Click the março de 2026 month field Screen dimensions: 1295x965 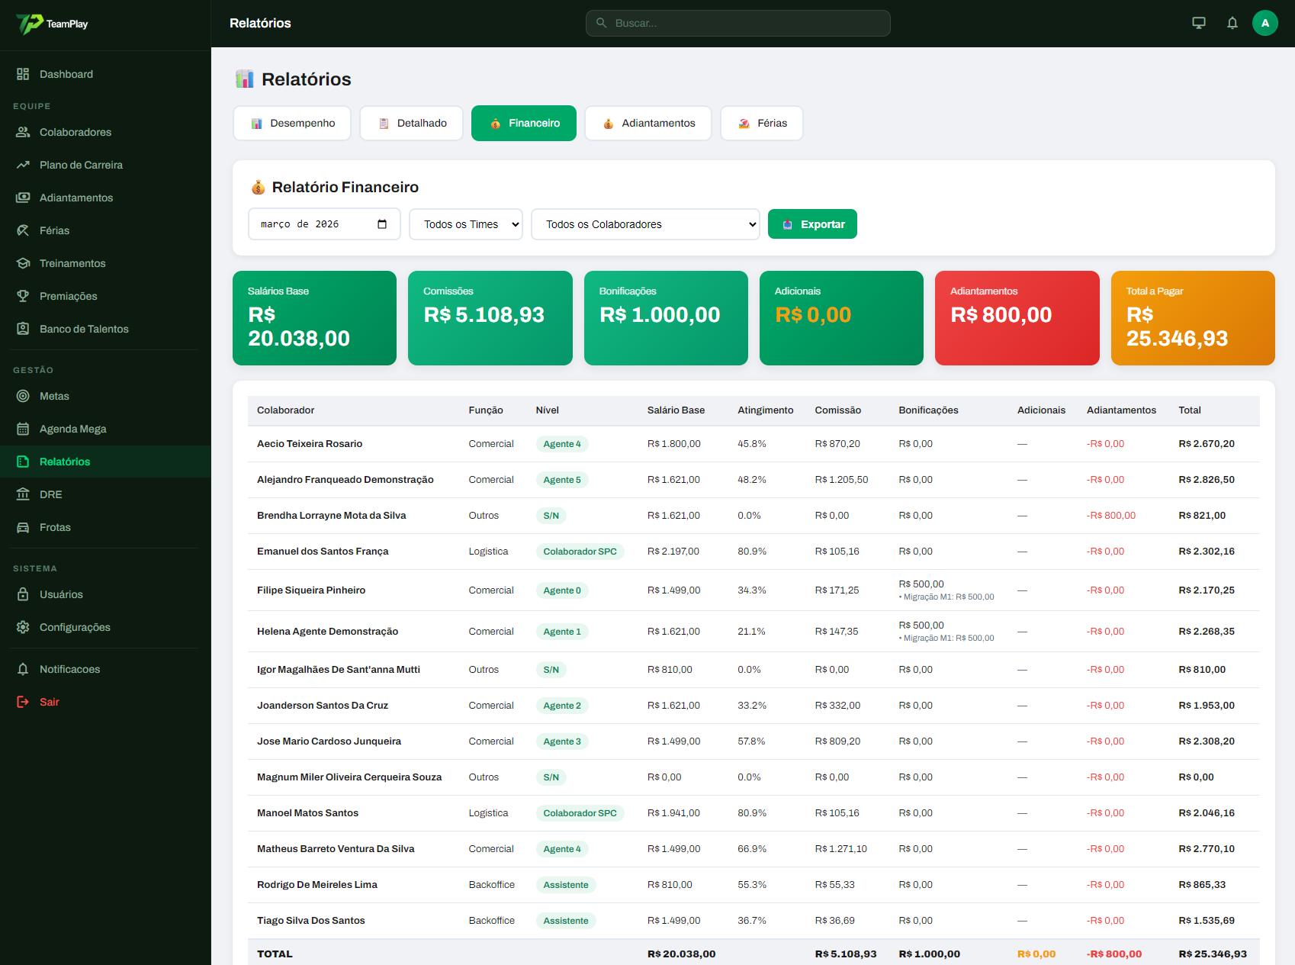click(324, 224)
